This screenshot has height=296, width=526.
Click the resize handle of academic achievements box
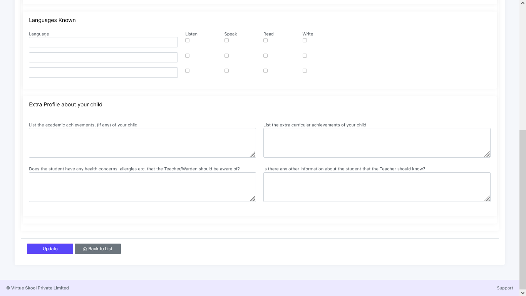(253, 154)
